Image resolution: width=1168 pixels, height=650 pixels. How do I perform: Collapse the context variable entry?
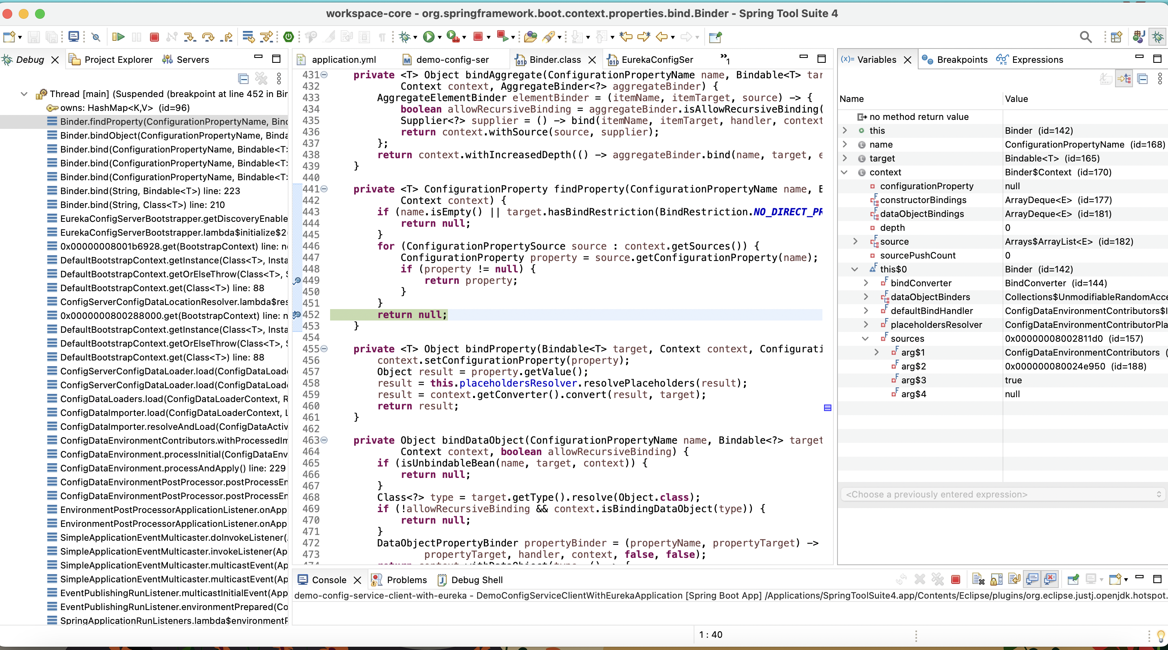click(x=845, y=172)
